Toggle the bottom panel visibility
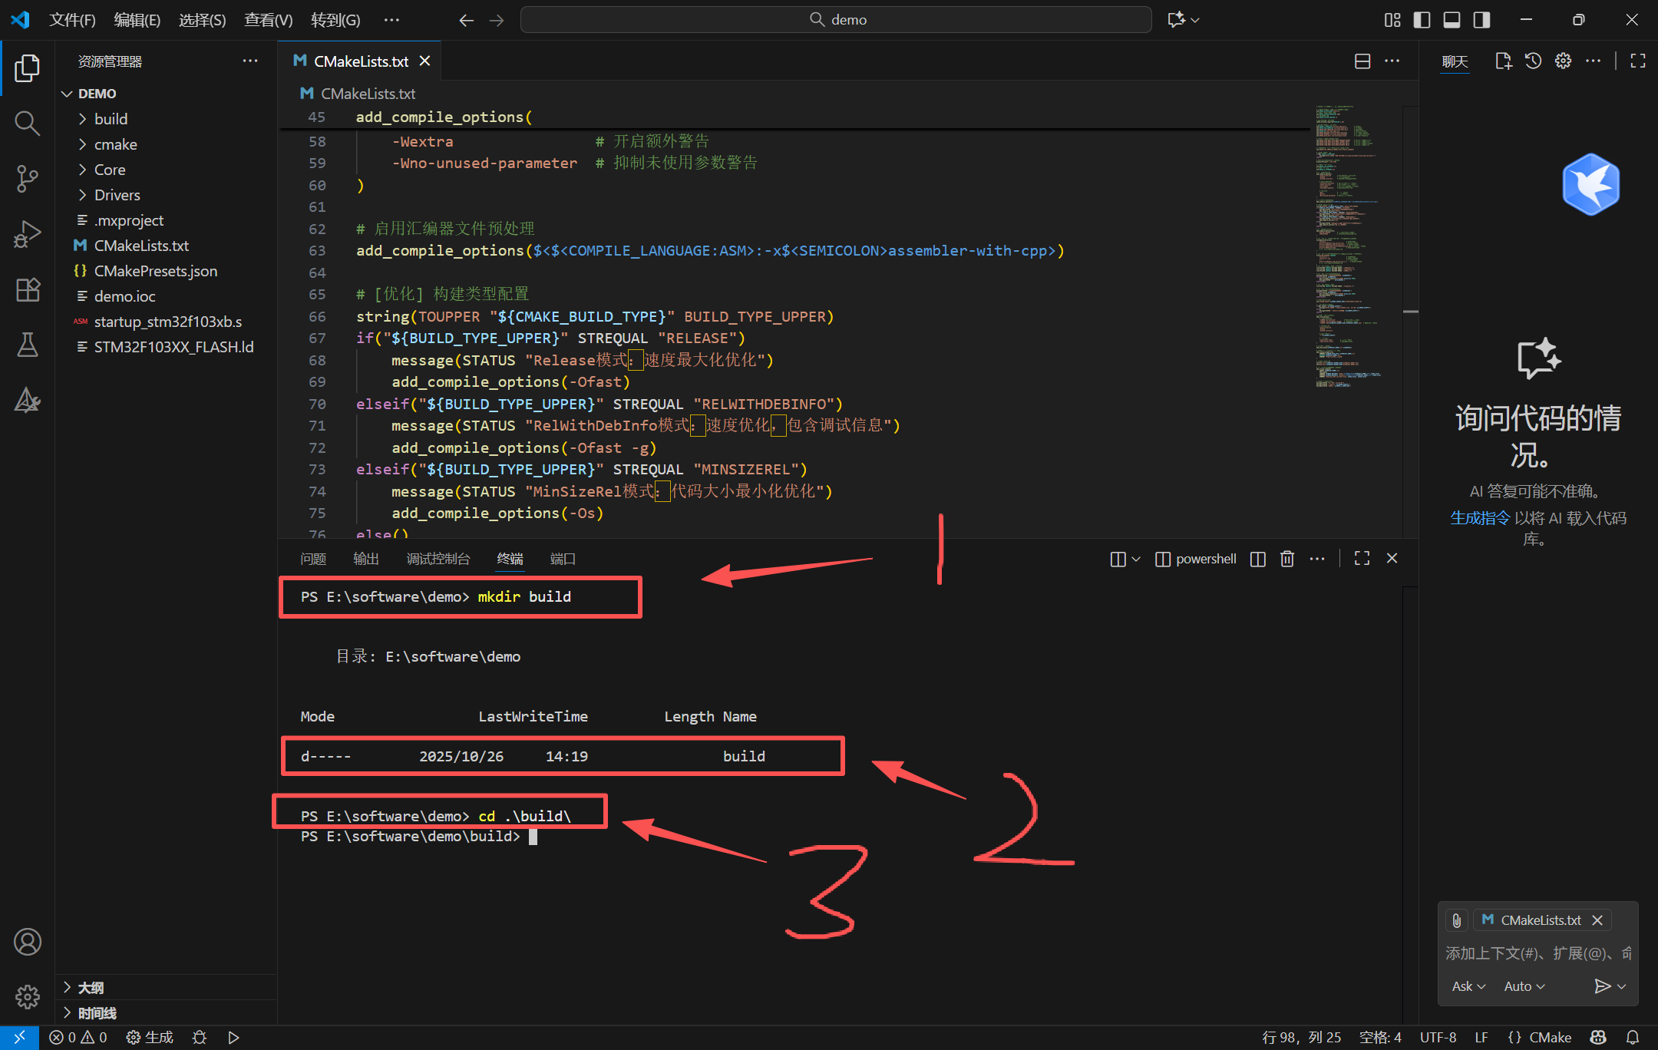1658x1050 pixels. tap(1452, 19)
